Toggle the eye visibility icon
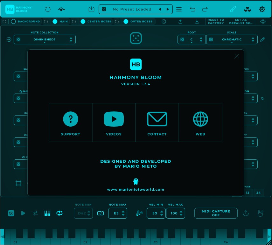 pos(263,22)
